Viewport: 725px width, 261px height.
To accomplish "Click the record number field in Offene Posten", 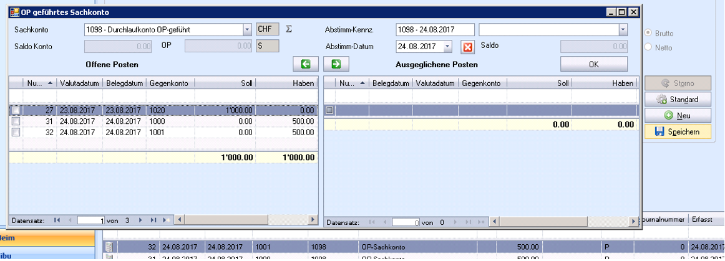I will (91, 221).
